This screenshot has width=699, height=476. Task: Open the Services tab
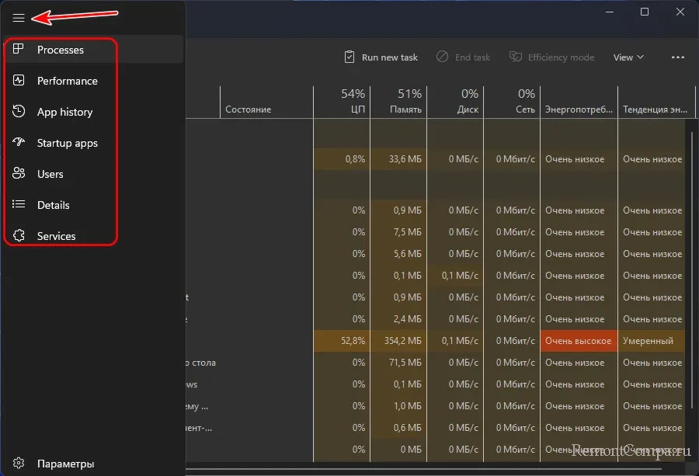pyautogui.click(x=93, y=236)
